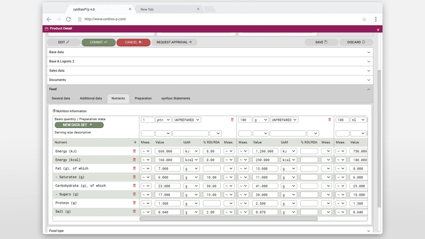425x239 pixels.
Task: Open the Preparation tab
Action: click(x=143, y=98)
